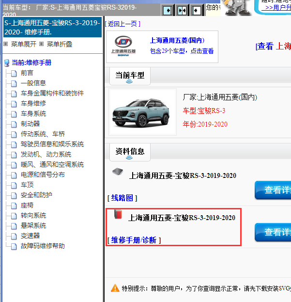Select 车身系统 in the manual tree
Screen dimensions: 291x302
pos(33,114)
